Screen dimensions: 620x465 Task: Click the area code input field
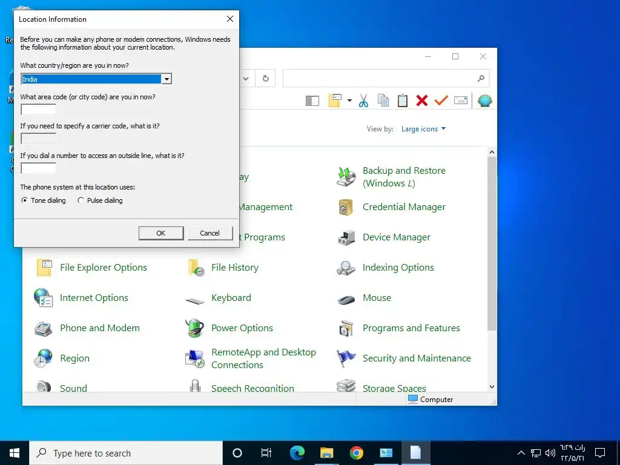38,109
